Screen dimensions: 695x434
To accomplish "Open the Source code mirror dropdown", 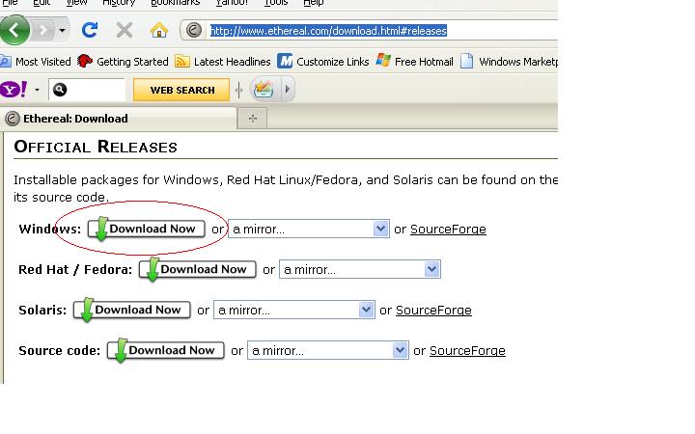I will [328, 350].
